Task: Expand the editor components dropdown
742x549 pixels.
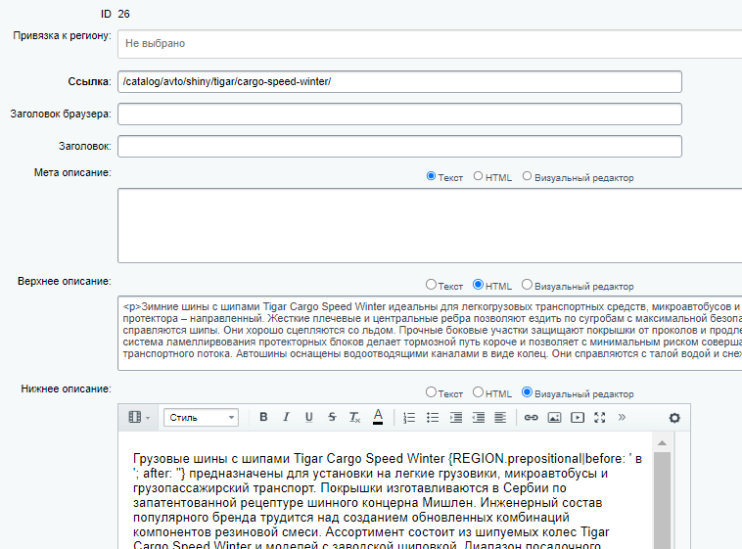Action: [139, 417]
